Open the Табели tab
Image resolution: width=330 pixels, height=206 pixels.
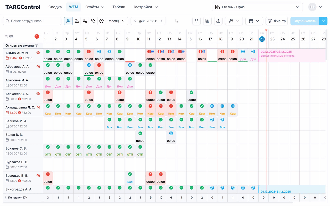119,7
